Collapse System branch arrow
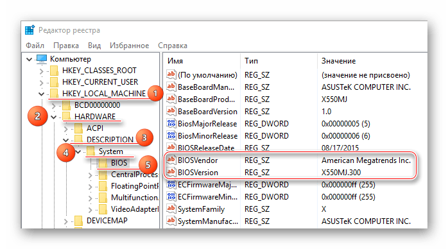The height and width of the screenshot is (249, 448). (78, 152)
